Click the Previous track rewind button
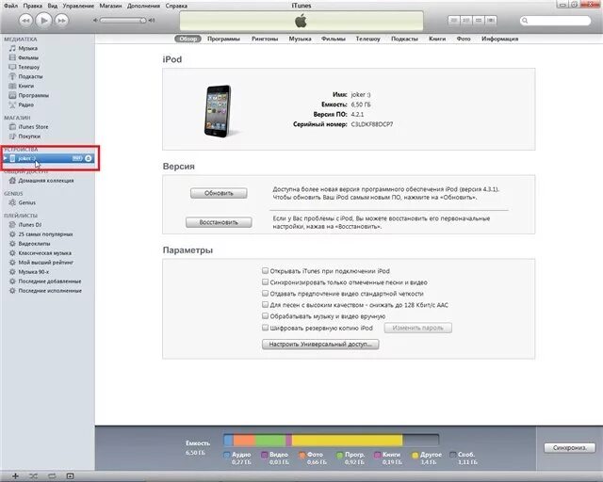The height and width of the screenshot is (482, 603). 25,20
